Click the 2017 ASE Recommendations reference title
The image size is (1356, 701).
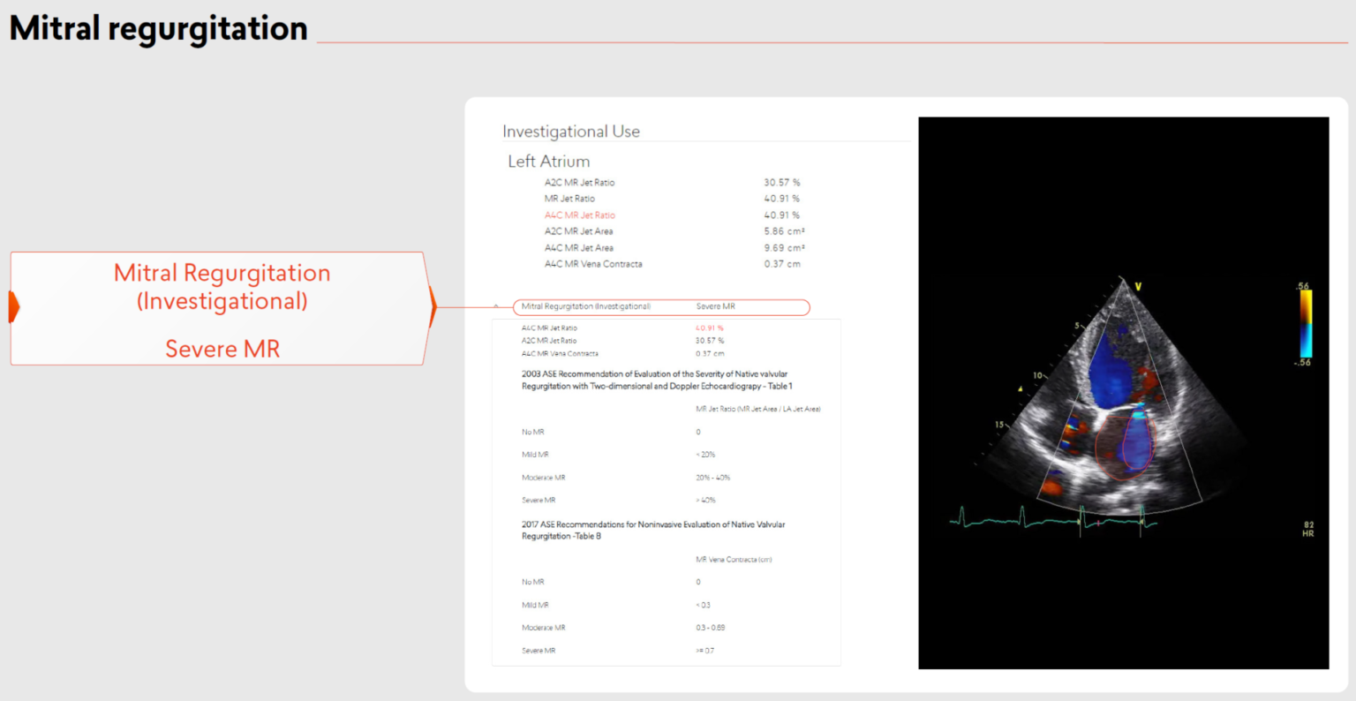pos(652,530)
